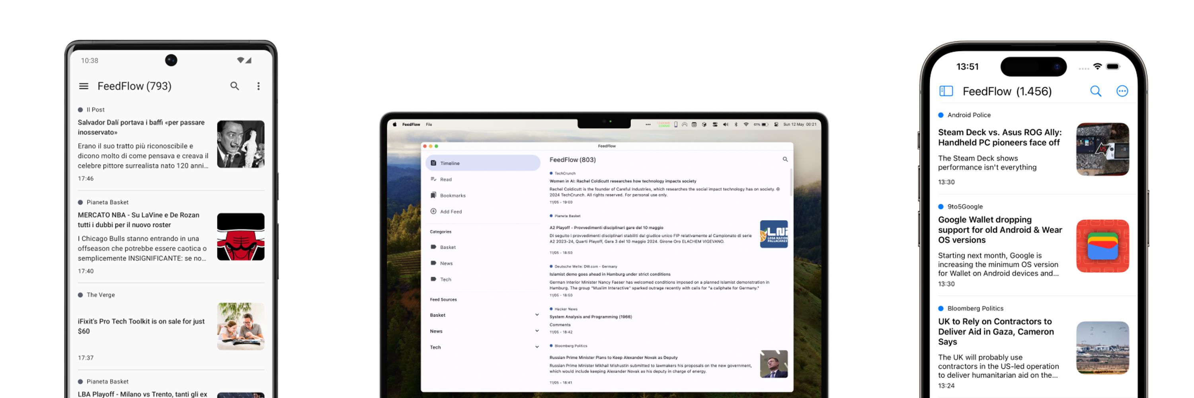Open the iFixit Pro Tech Toolkit article
The width and height of the screenshot is (1194, 398).
coord(171,327)
